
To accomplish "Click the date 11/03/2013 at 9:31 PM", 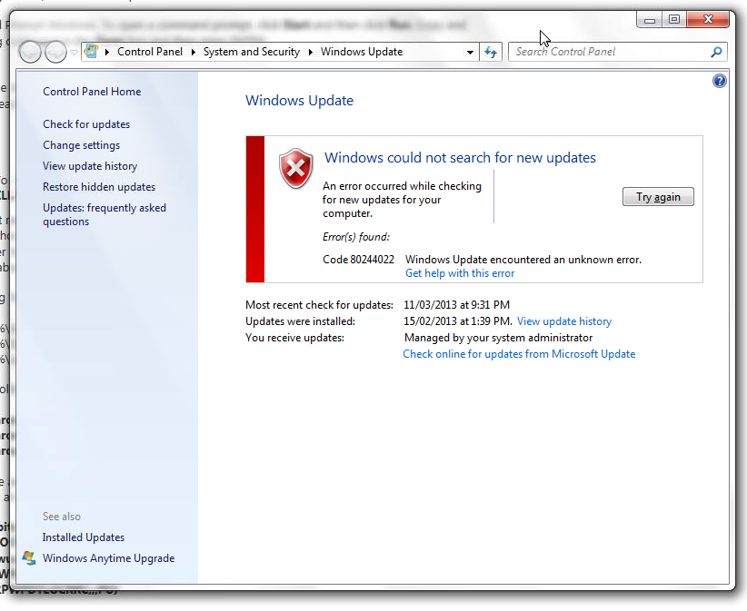I will pos(456,304).
